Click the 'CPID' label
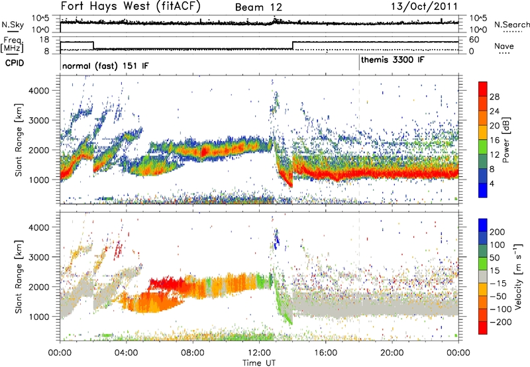This screenshot has height=367, width=530. pyautogui.click(x=15, y=63)
